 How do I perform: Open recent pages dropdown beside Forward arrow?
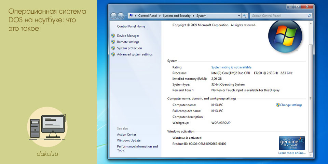tap(125, 16)
